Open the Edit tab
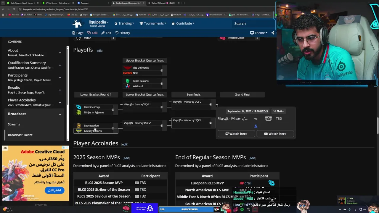Viewport: 379px width, 213px height. pyautogui.click(x=106, y=33)
